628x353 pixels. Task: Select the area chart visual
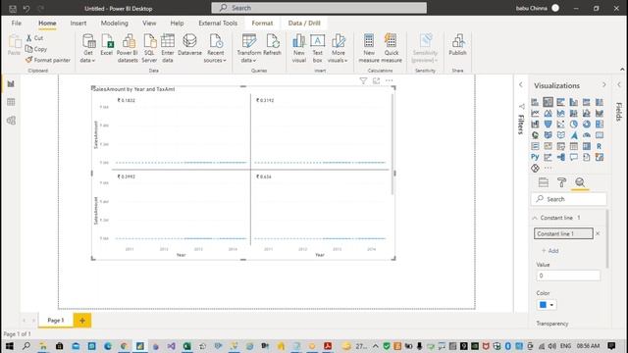click(x=548, y=114)
